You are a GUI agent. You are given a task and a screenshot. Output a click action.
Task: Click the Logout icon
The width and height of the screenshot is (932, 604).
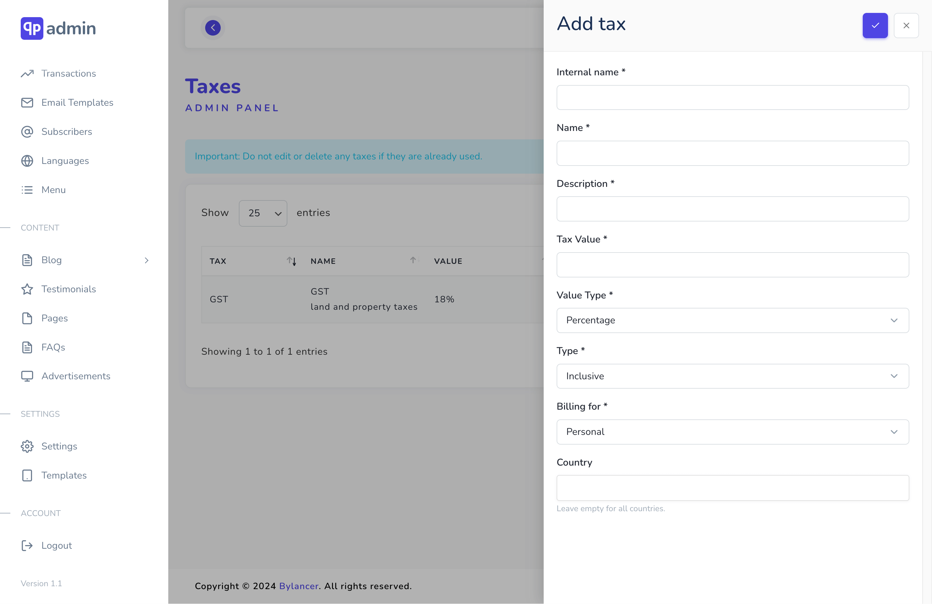(x=27, y=545)
